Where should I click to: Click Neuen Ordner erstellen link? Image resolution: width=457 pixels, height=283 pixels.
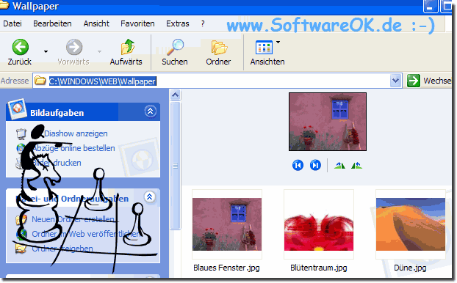[73, 219]
